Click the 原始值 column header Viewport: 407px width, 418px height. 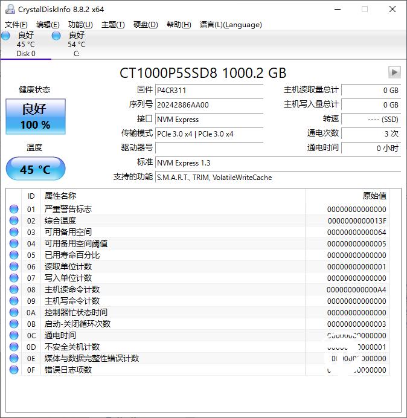click(347, 196)
